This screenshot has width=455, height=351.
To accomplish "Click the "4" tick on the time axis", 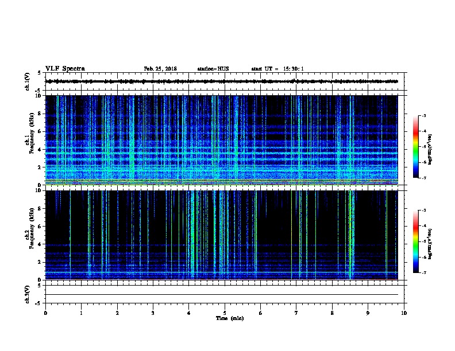I will tap(189, 313).
